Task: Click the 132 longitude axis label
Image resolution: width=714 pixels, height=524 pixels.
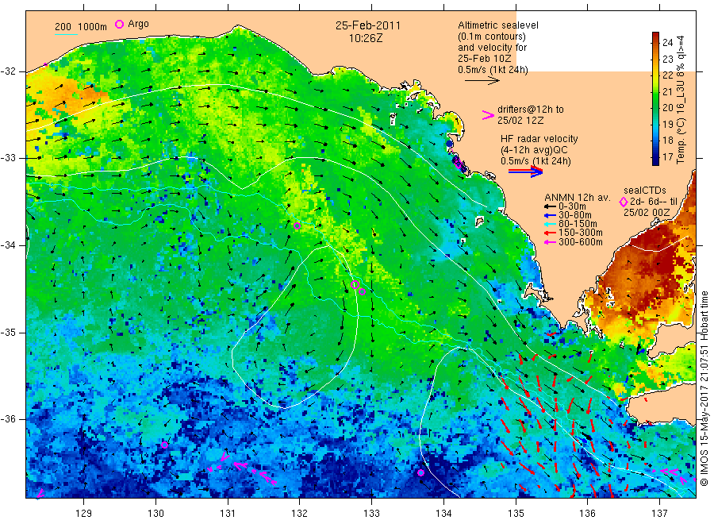Action: pyautogui.click(x=299, y=514)
